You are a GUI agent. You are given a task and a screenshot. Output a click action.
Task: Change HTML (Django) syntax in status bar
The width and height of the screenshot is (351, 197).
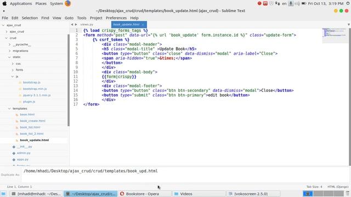click(338, 187)
